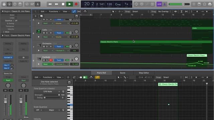214x120 pixels.
Task: Add a new track with plus button
Action: pyautogui.click(x=35, y=16)
